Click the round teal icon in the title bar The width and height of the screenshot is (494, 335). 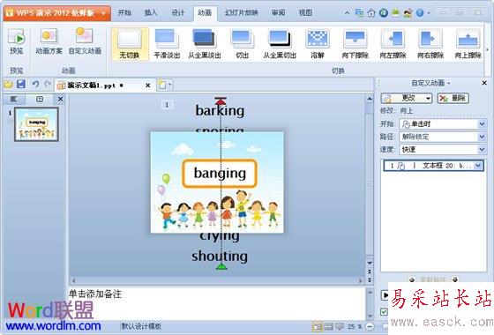tap(384, 13)
